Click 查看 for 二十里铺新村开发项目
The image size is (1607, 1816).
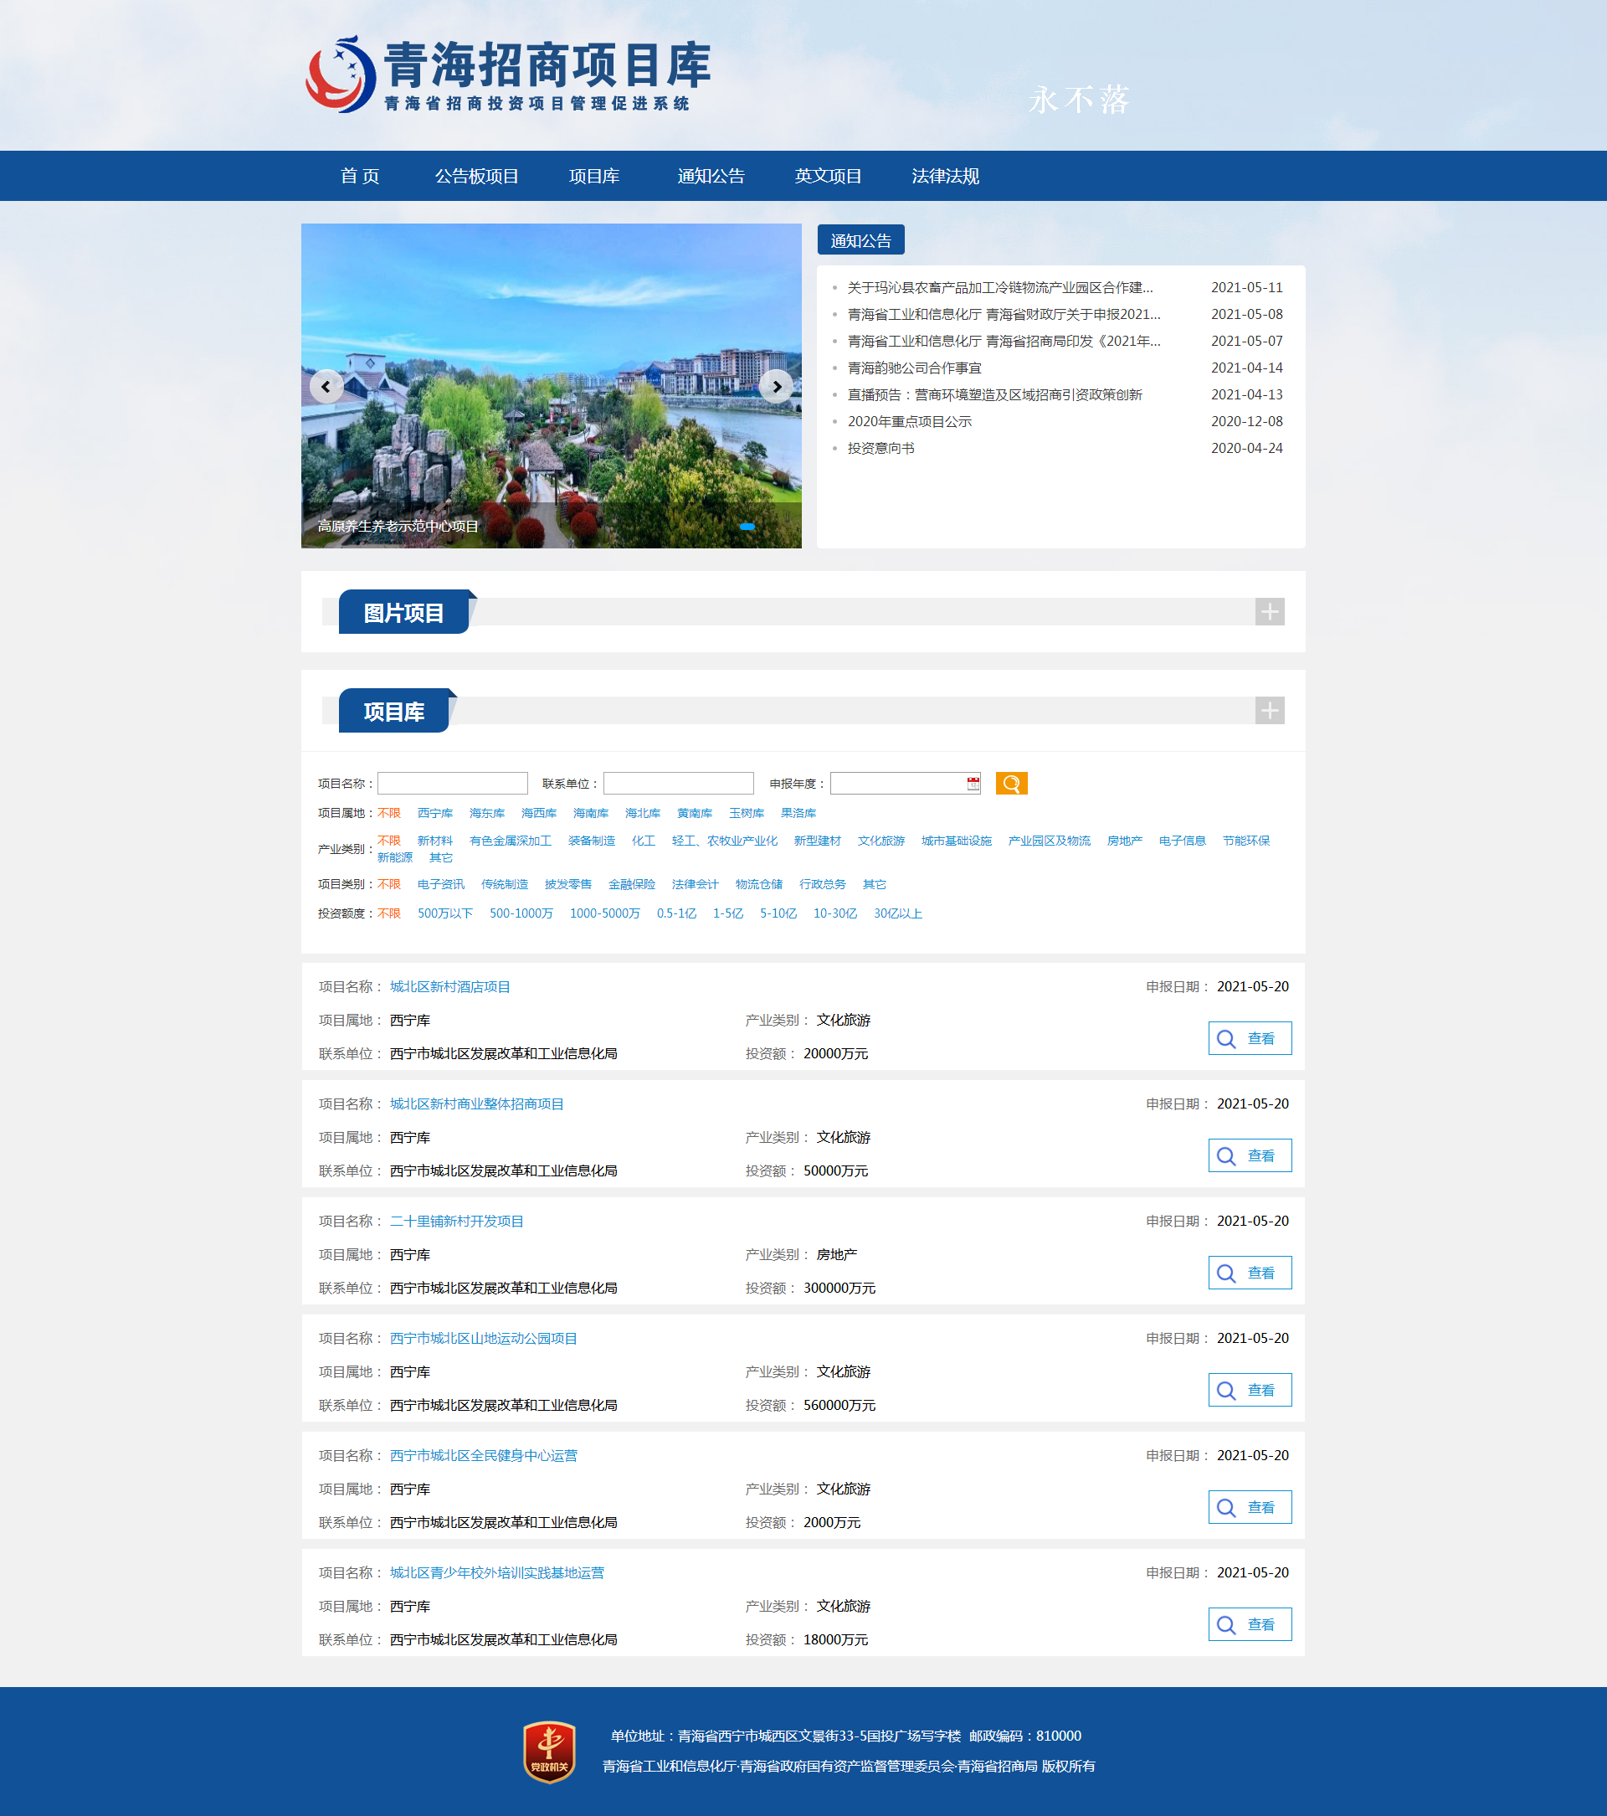[1249, 1273]
